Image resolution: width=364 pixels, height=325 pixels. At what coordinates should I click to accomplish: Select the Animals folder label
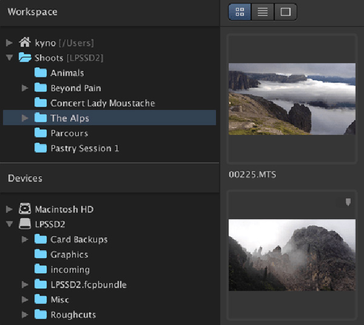(x=67, y=73)
